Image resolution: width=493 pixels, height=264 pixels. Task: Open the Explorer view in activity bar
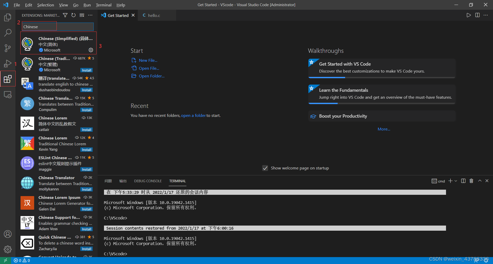point(8,17)
